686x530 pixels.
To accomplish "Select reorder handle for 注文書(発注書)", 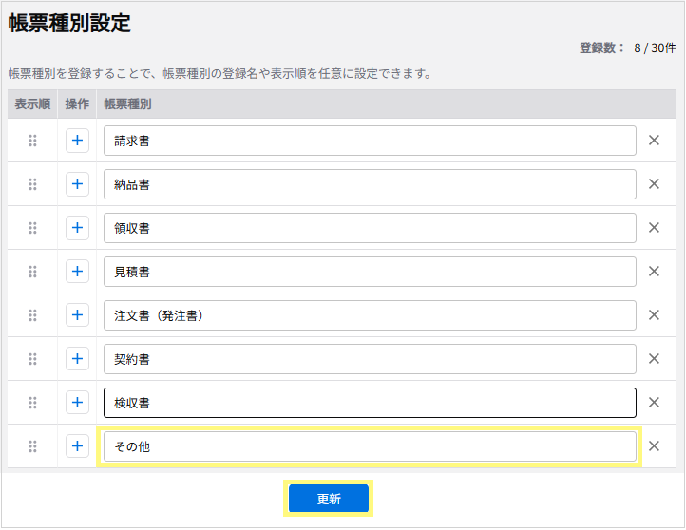I will pos(33,315).
